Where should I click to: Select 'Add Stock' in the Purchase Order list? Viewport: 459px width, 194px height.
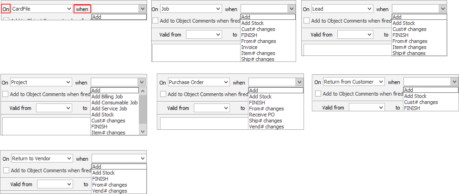[x=276, y=97]
